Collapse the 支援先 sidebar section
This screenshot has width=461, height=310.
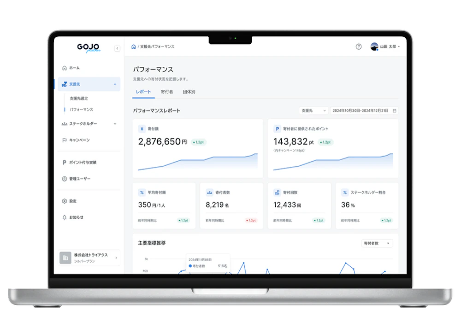[x=115, y=84]
